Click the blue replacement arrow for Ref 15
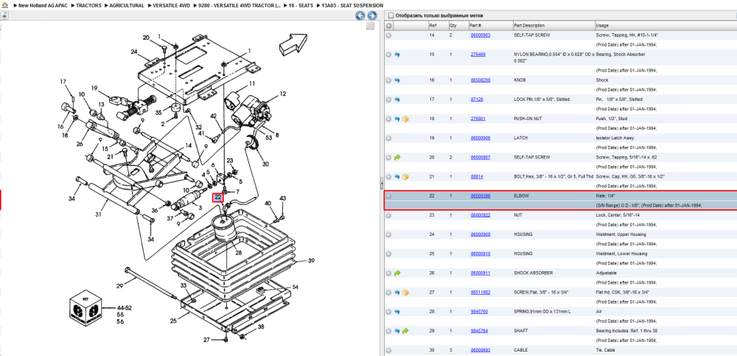This screenshot has width=737, height=356. coord(397,55)
